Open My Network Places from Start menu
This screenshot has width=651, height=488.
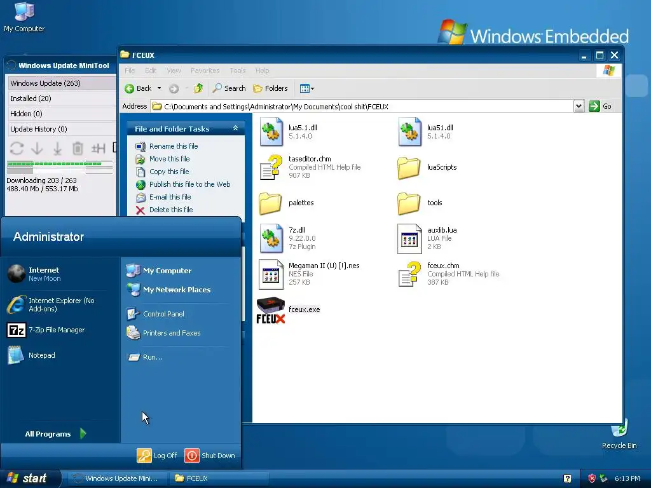(x=168, y=290)
